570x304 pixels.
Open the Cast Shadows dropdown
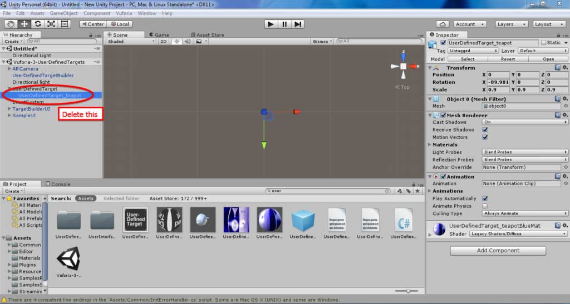click(x=525, y=122)
